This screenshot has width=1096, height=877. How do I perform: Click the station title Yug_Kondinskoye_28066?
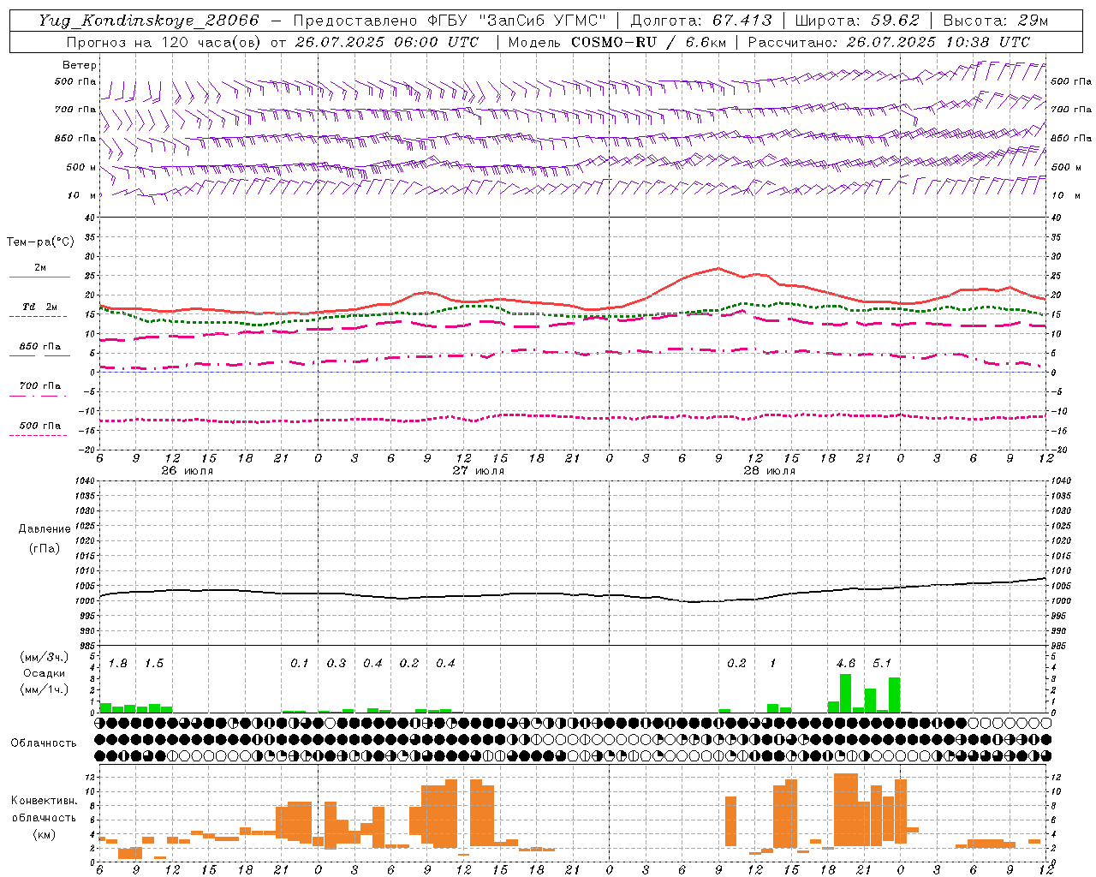[x=149, y=21]
